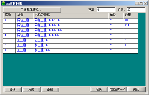Select cell 斜三通, φ in row 6
The width and height of the screenshot is (149, 95).
tap(70, 46)
